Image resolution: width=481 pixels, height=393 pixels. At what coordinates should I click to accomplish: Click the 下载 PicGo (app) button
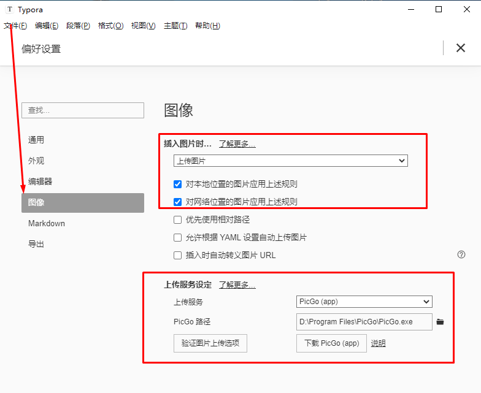pos(331,343)
